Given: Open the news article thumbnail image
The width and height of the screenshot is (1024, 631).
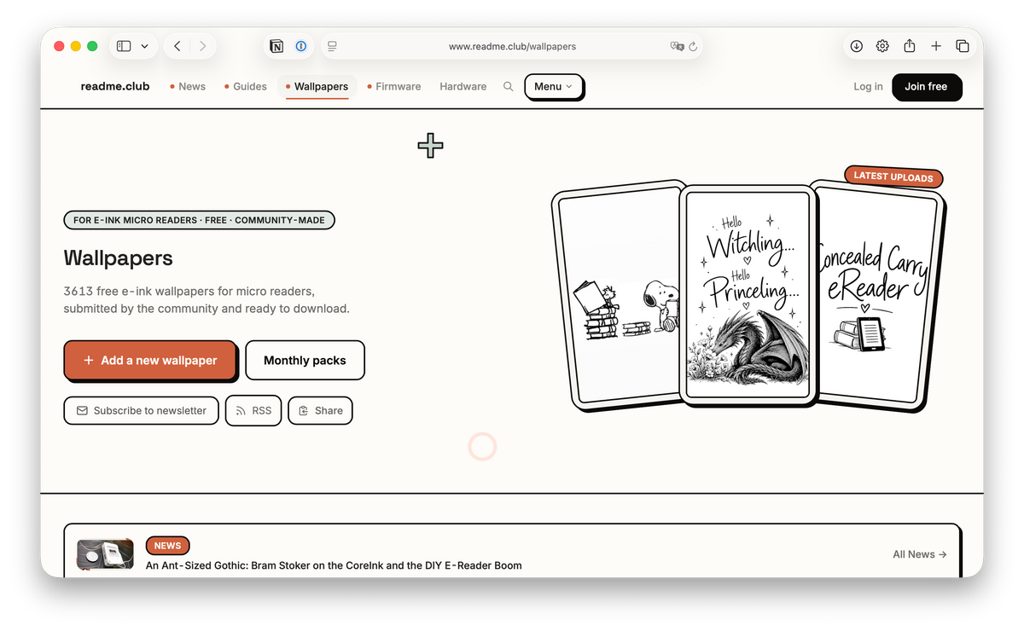Looking at the screenshot, I should tap(105, 554).
